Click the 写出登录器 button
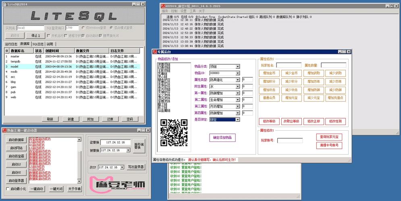The height and width of the screenshot is (201, 401). pyautogui.click(x=136, y=167)
